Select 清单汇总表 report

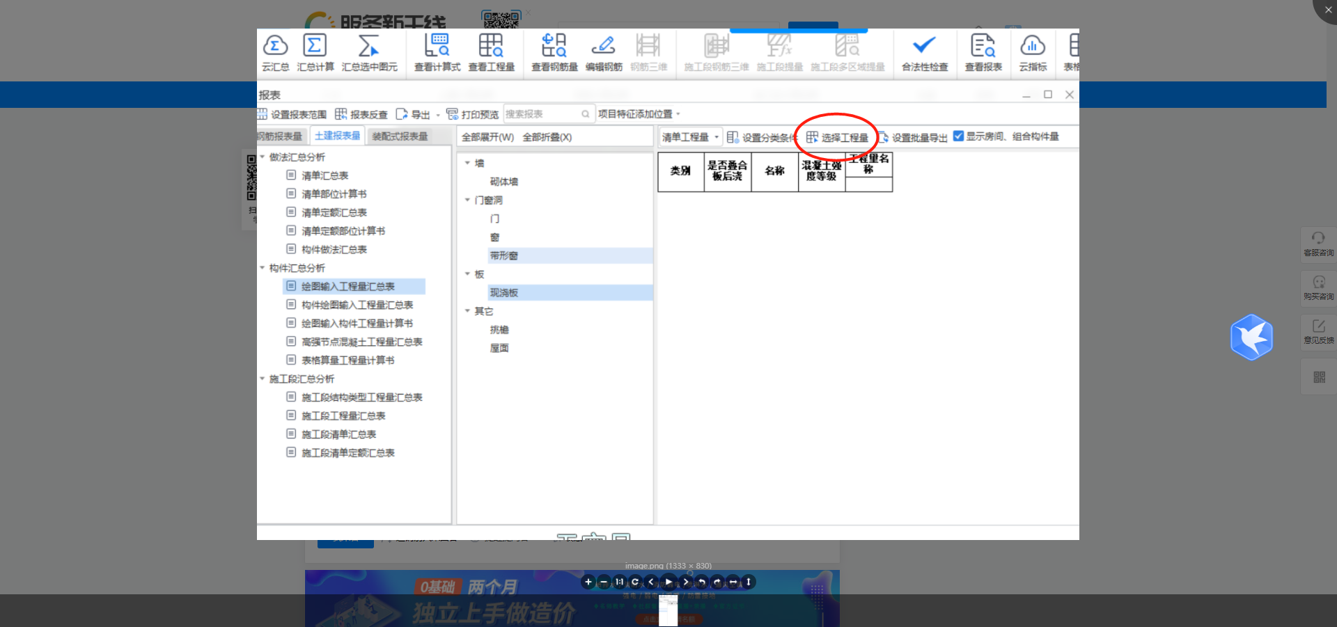click(x=325, y=176)
